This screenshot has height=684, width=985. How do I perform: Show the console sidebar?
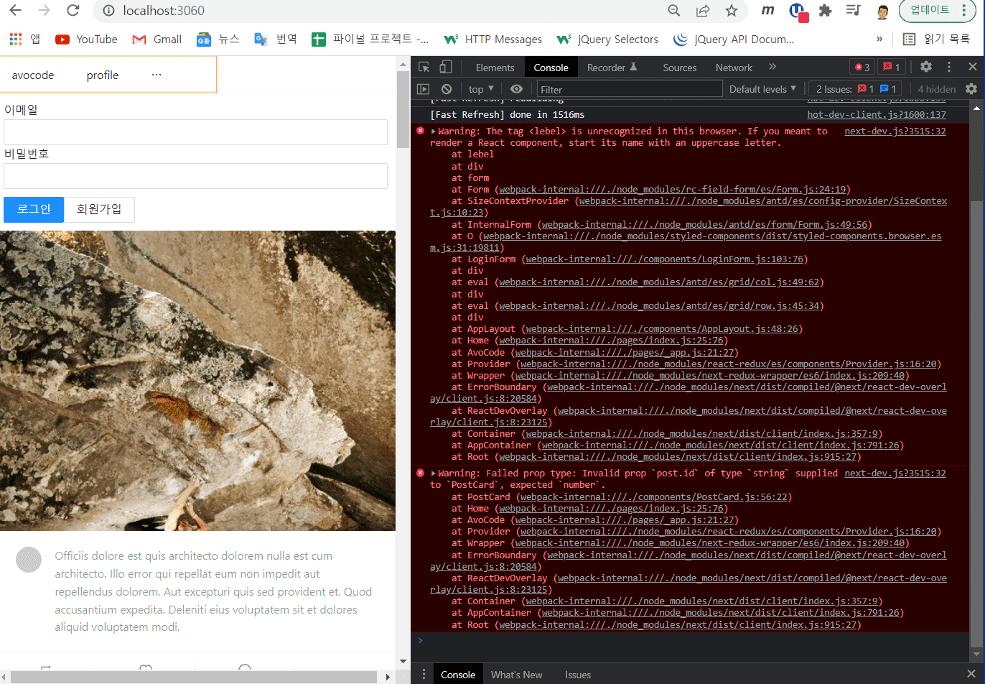pyautogui.click(x=424, y=89)
